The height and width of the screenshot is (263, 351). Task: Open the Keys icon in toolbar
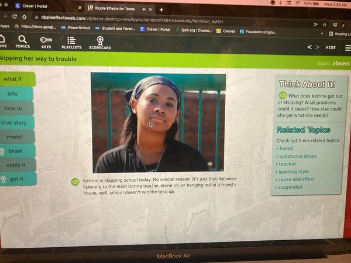tap(46, 42)
